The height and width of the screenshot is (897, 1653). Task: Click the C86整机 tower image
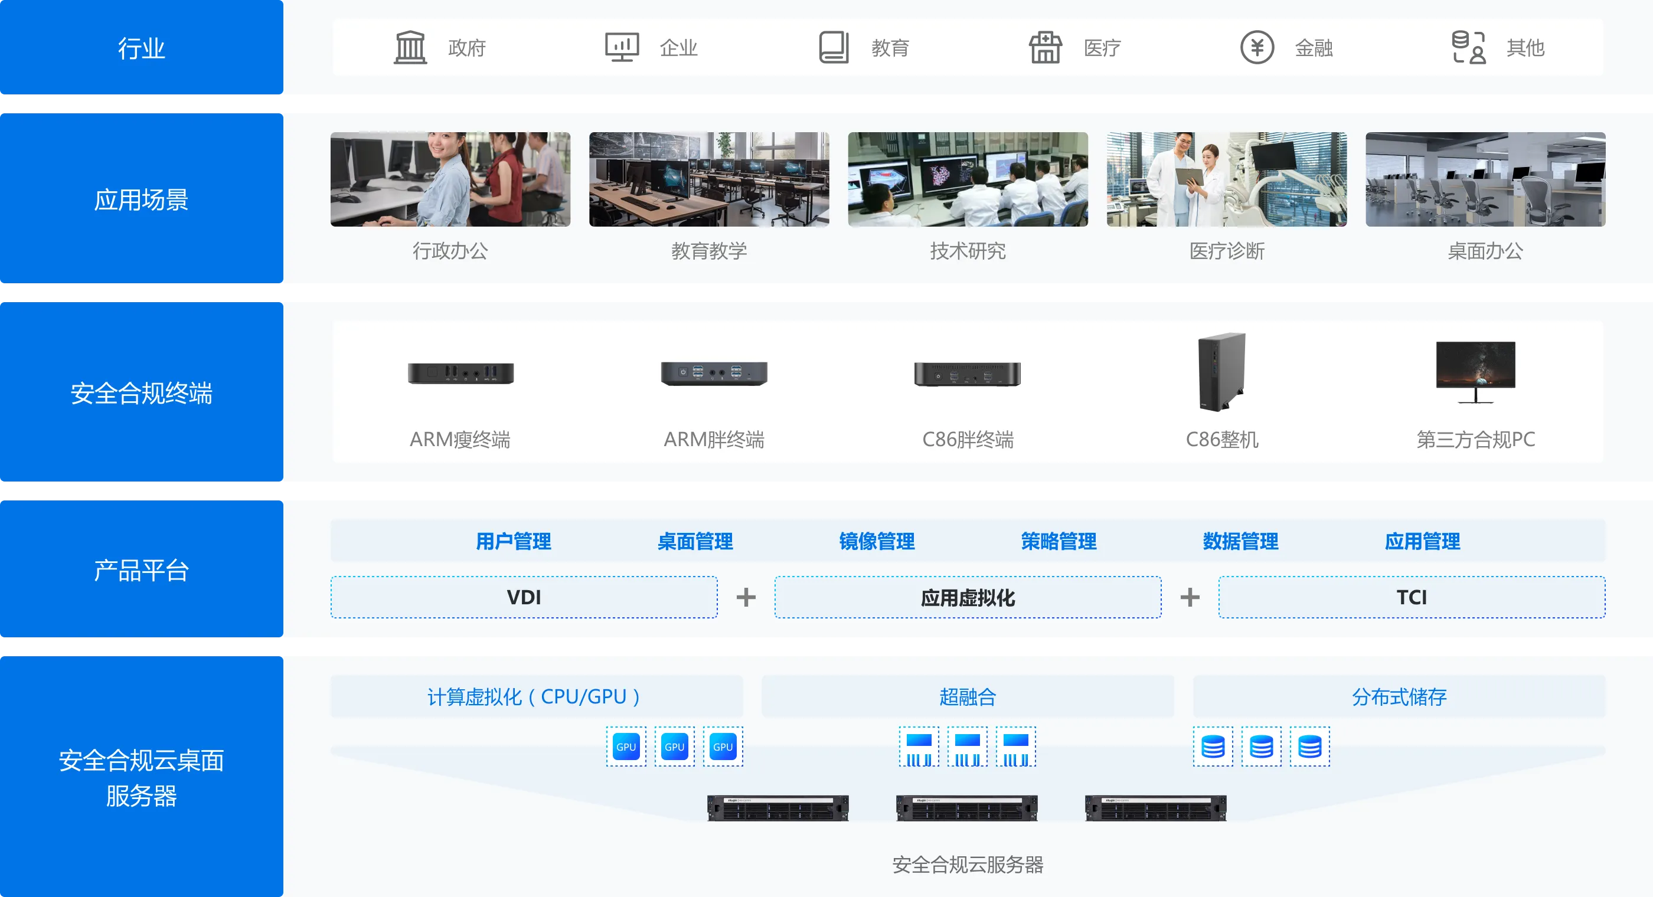pyautogui.click(x=1222, y=372)
